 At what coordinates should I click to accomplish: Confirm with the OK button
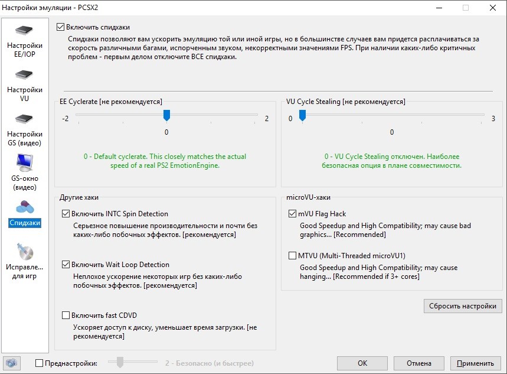(362, 363)
